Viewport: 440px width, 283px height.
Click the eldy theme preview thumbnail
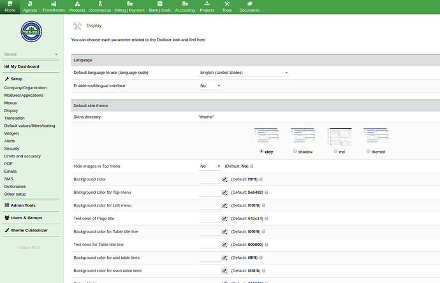[267, 136]
